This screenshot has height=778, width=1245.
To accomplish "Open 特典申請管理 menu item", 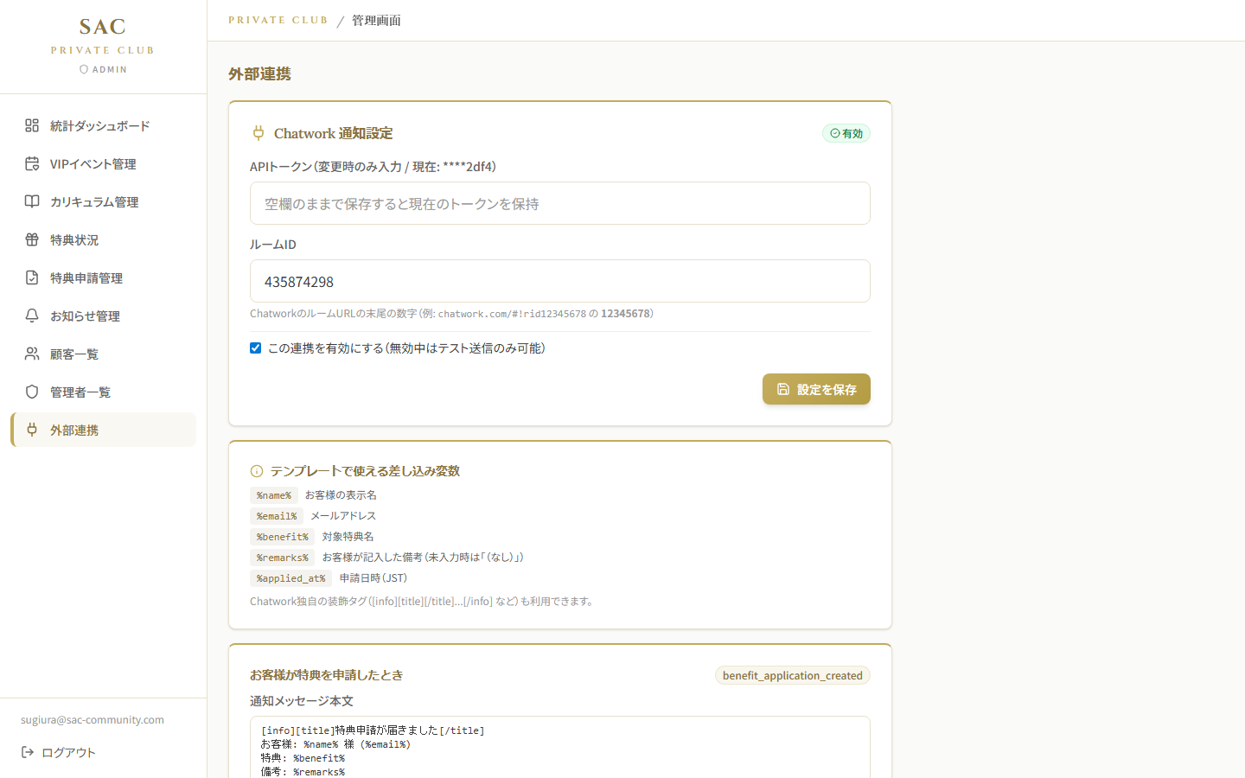I will [104, 277].
